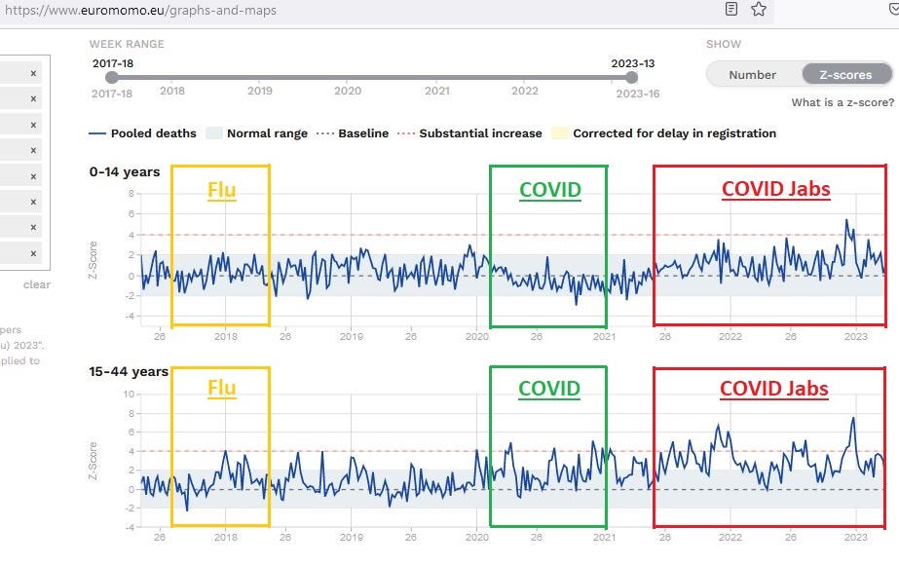Viewport: 899px width, 565px height.
Task: Click the Z-Score axis label of 15-44 chart
Action: 93,461
